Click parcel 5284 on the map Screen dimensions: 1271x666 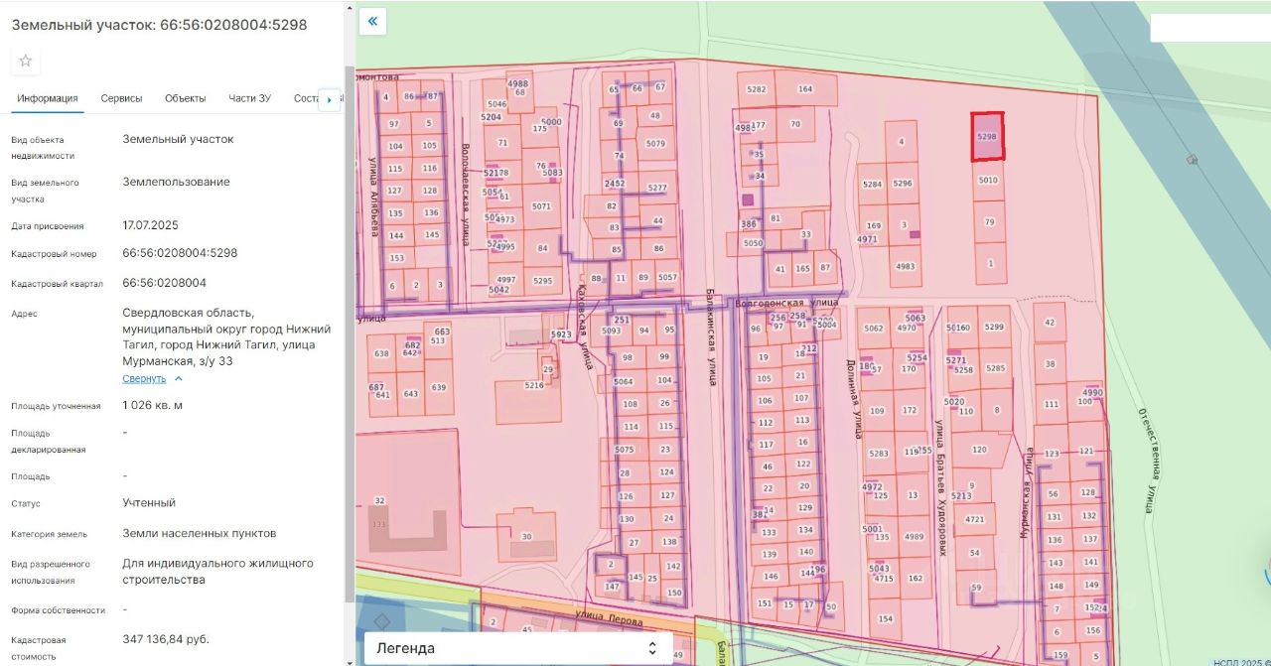[x=873, y=185]
